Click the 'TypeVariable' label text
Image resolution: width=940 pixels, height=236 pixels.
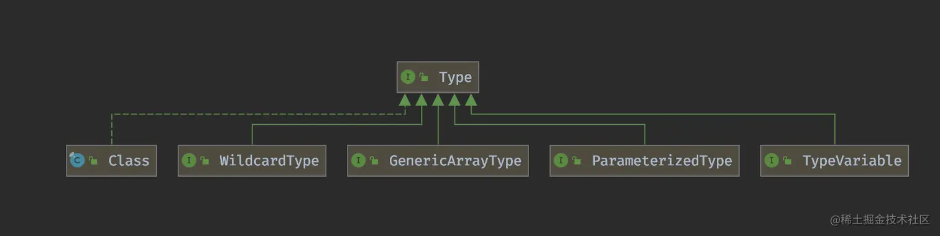[852, 160]
